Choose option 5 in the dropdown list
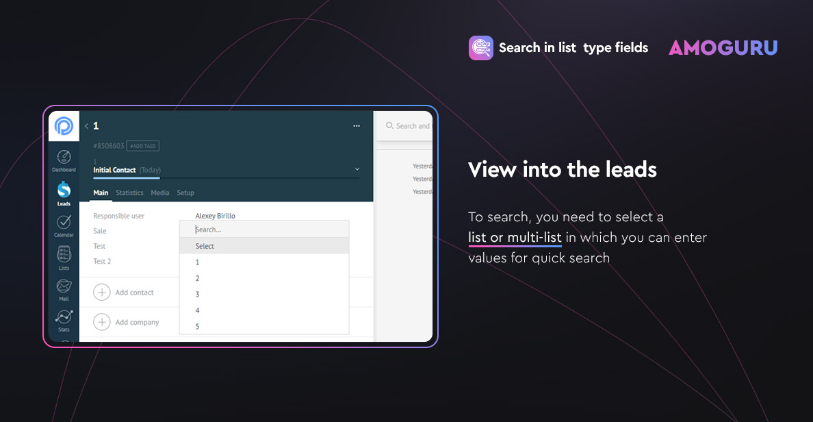The width and height of the screenshot is (813, 422). (x=198, y=327)
